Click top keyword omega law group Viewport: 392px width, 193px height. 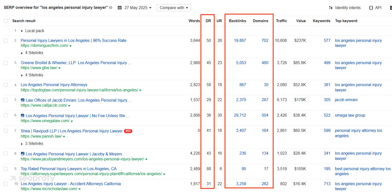click(x=350, y=115)
